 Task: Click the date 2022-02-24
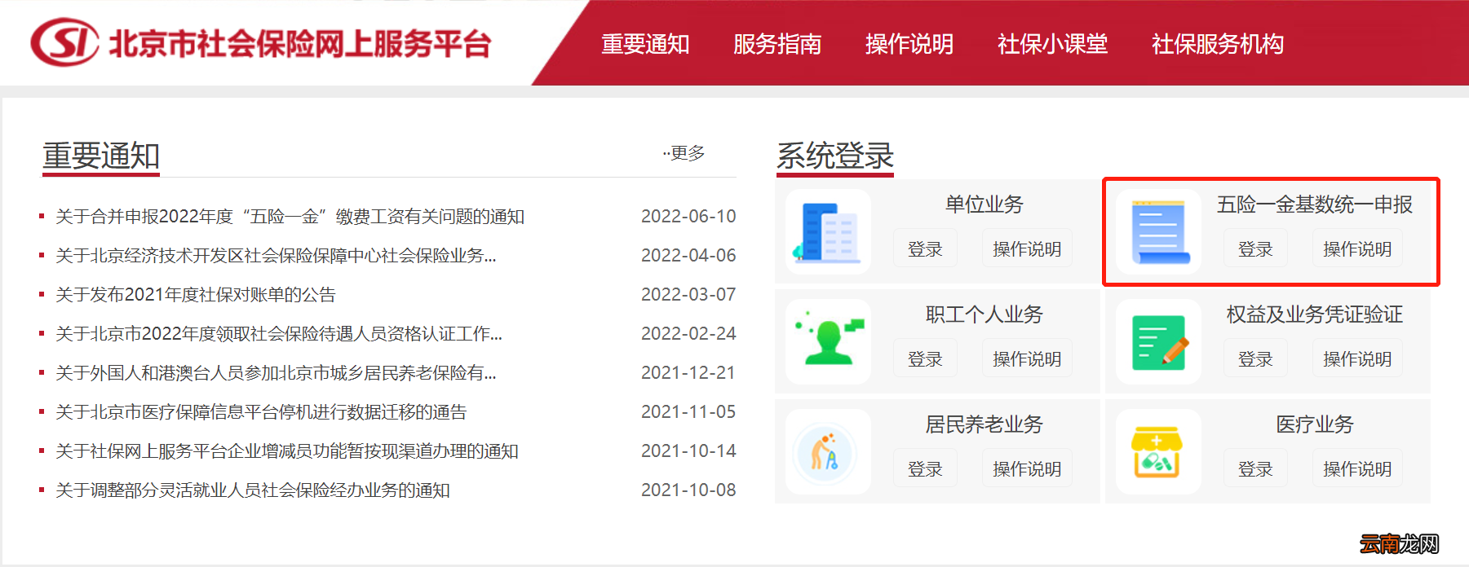pyautogui.click(x=688, y=334)
